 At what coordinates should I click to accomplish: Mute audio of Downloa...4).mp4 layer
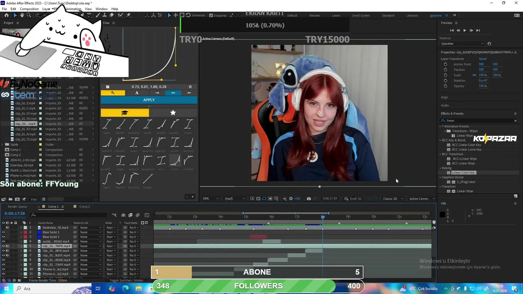pyautogui.click(x=7, y=227)
